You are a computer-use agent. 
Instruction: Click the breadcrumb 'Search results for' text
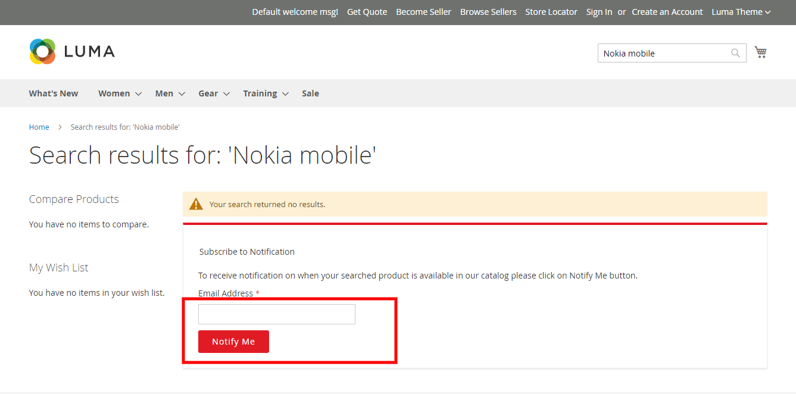pyautogui.click(x=125, y=127)
